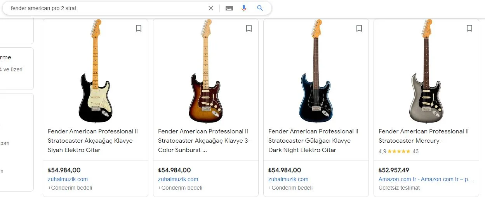Open the Mercury silver guitar image

[x=426, y=72]
